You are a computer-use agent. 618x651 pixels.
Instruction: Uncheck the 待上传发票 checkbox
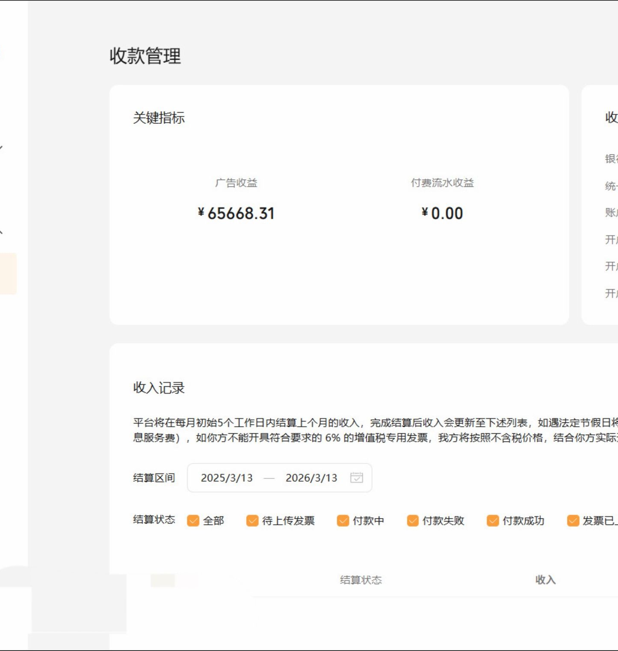point(252,520)
